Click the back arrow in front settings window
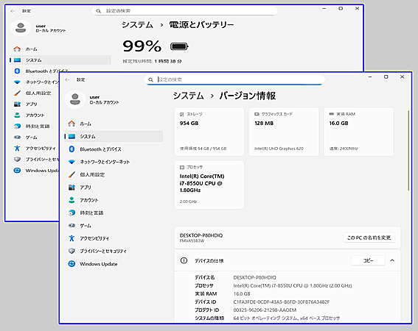The height and width of the screenshot is (331, 418). (67, 79)
